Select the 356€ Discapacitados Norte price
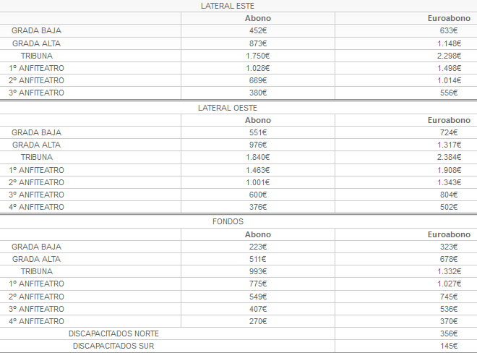477x353 pixels. pos(449,333)
